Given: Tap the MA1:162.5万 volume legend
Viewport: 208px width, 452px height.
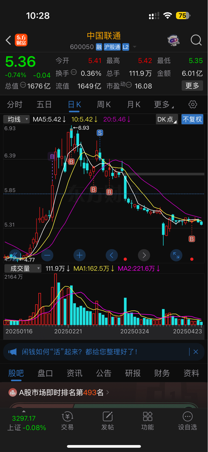Looking at the screenshot, I should [94, 268].
